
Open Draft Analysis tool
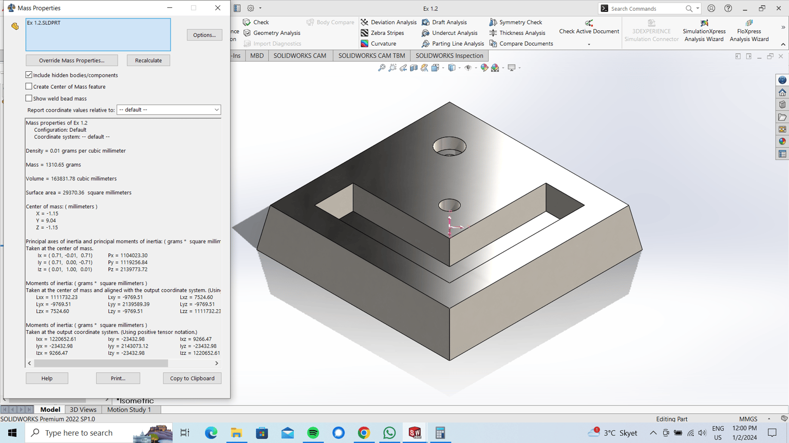(444, 22)
